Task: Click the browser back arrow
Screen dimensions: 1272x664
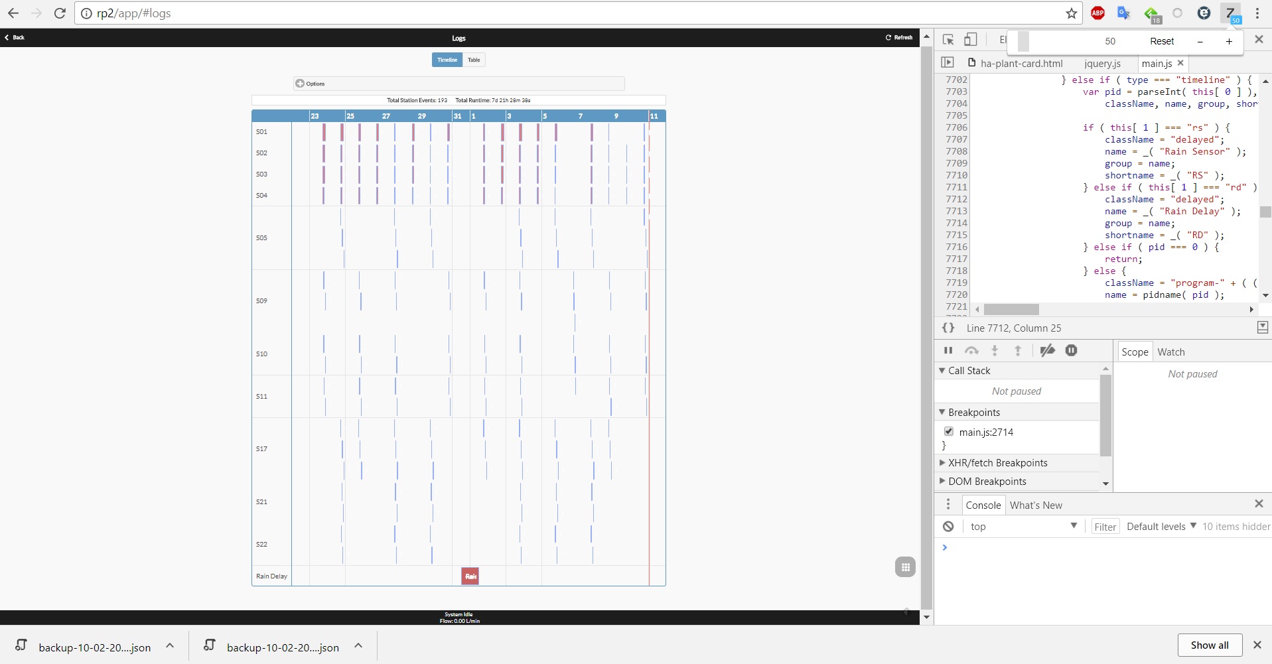Action: coord(13,13)
